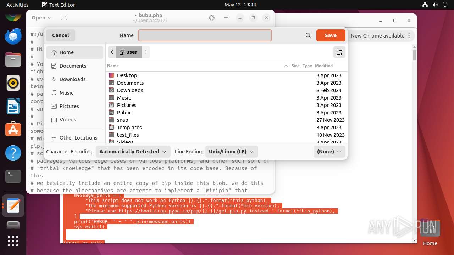Open Ubuntu Software from the dock
This screenshot has height=255, width=454.
click(x=13, y=130)
